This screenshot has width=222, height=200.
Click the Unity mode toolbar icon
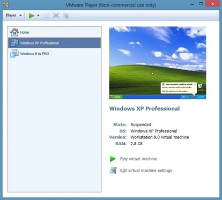(66, 15)
